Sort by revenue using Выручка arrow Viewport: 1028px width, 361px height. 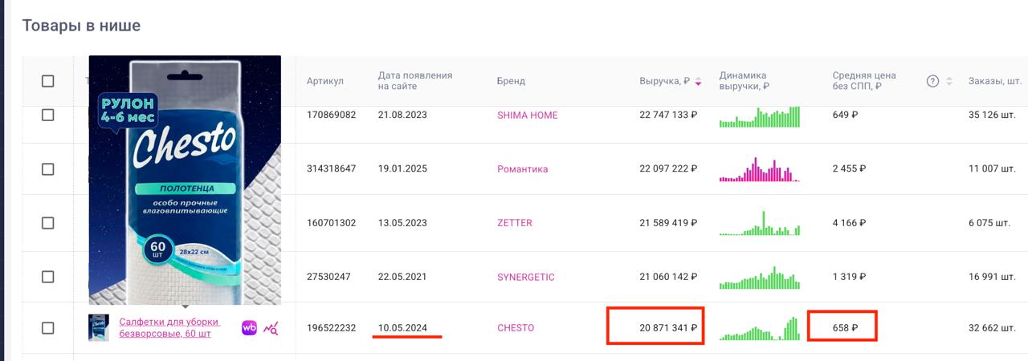pos(699,82)
